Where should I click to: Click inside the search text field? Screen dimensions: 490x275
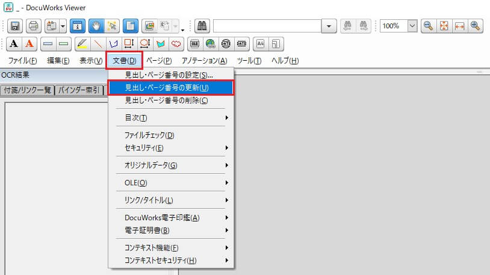267,26
